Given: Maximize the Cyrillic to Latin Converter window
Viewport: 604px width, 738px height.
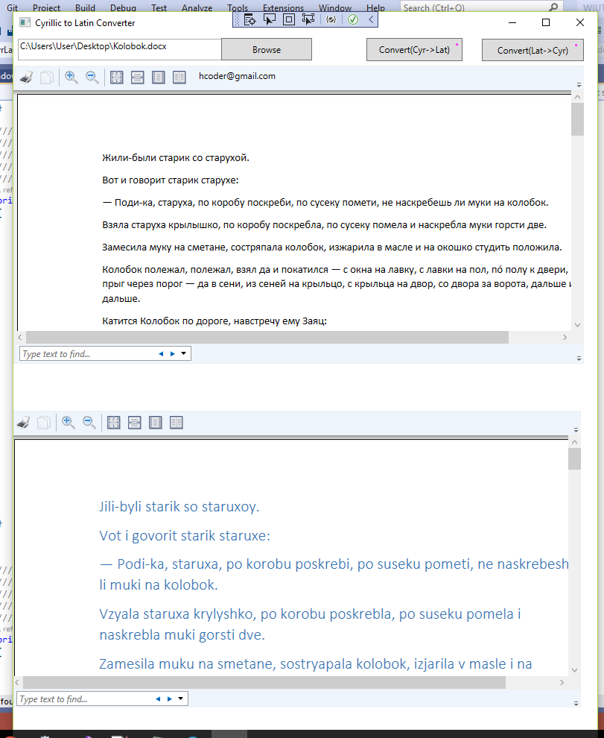Looking at the screenshot, I should pos(546,22).
